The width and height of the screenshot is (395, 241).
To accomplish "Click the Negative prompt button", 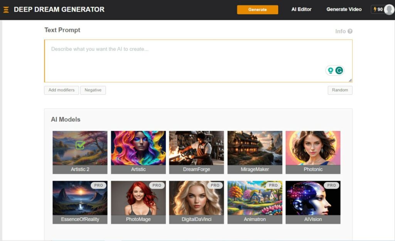I will 93,90.
